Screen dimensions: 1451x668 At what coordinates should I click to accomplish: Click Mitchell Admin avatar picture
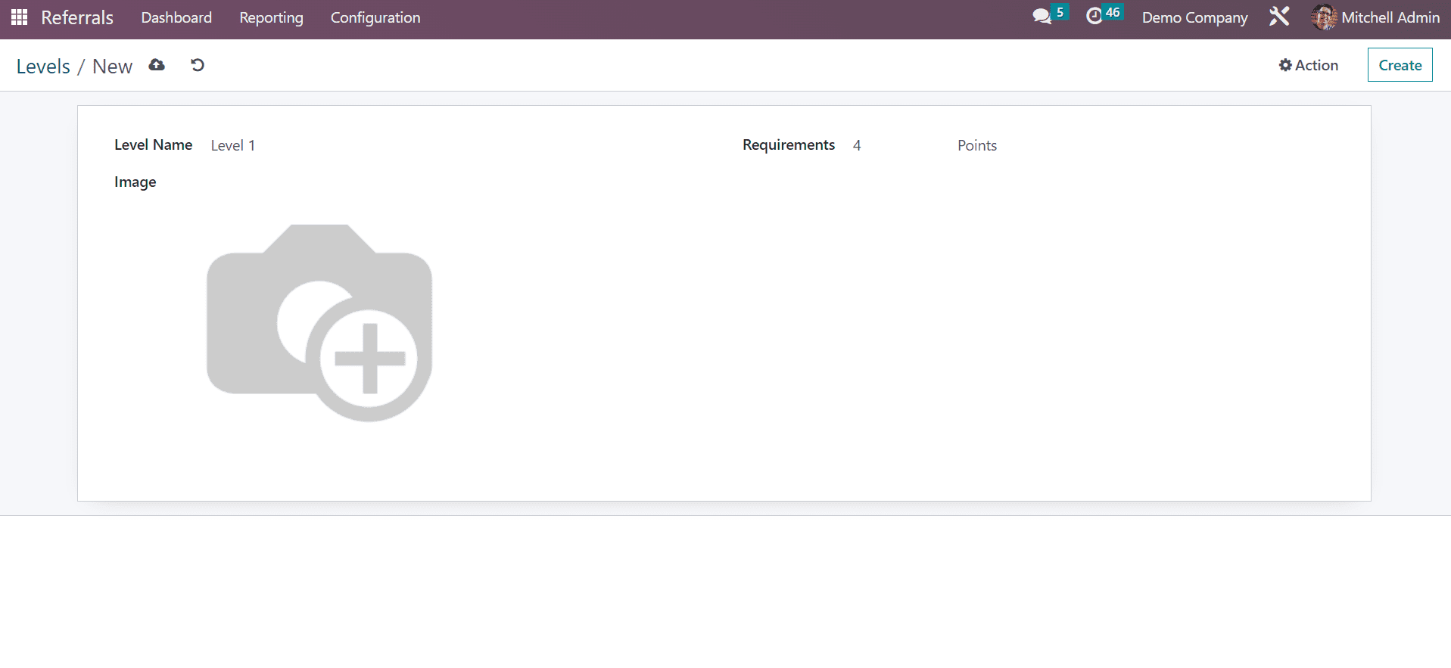tap(1324, 17)
